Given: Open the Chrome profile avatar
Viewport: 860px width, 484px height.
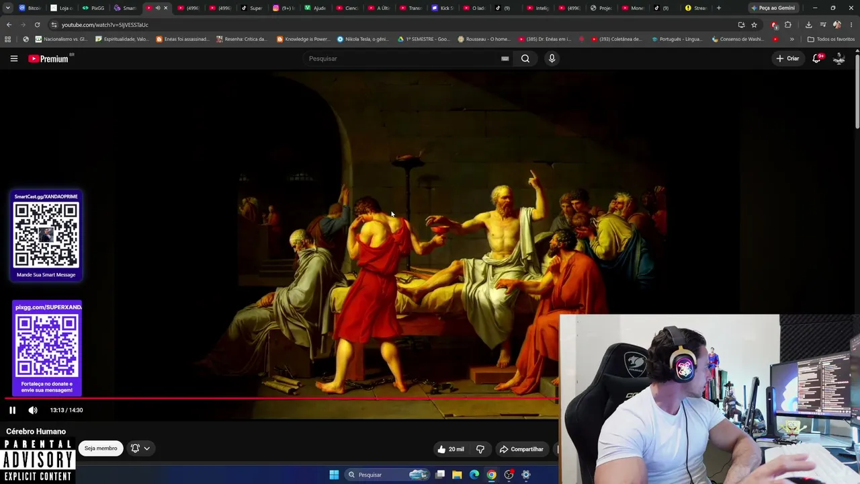Looking at the screenshot, I should pyautogui.click(x=837, y=25).
